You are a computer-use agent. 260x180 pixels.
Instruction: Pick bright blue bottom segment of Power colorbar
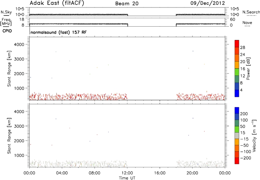[237, 93]
